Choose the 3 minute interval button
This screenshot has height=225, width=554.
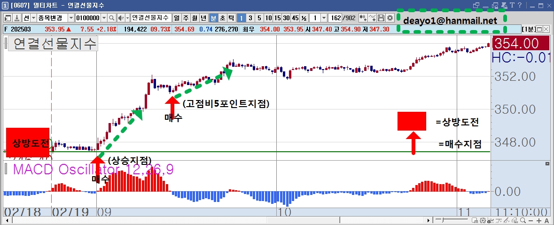(x=250, y=18)
